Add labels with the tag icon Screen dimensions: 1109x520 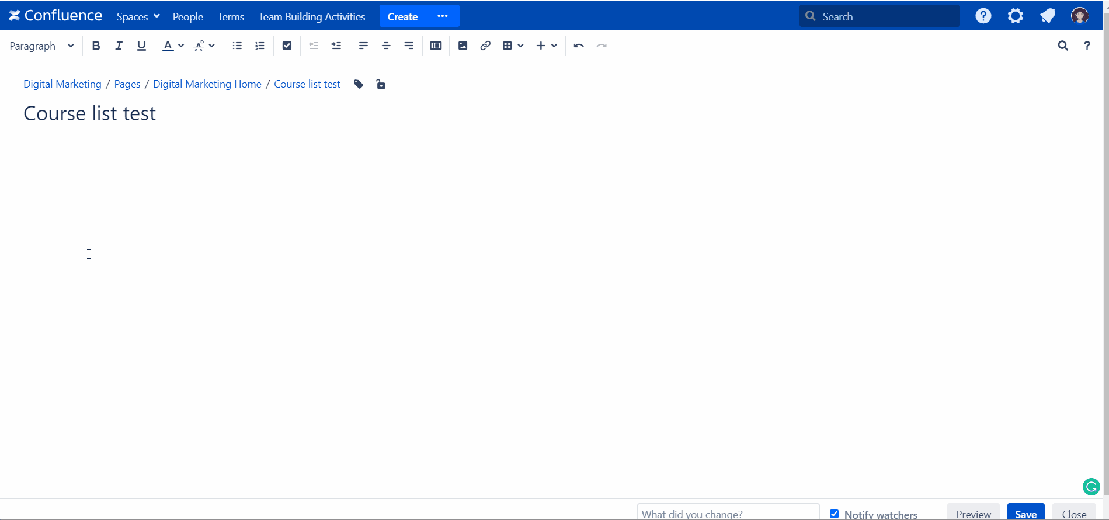(x=359, y=85)
